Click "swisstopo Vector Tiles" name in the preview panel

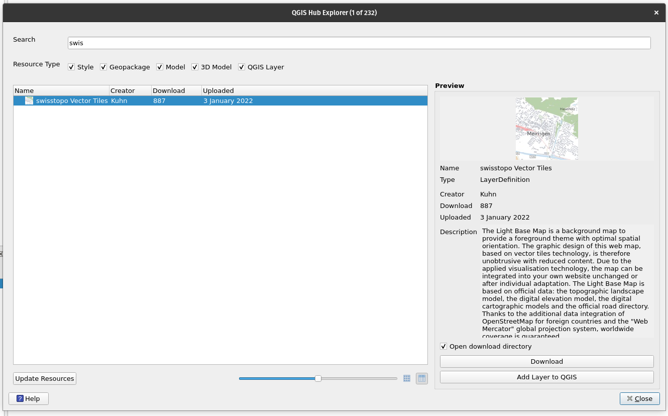(x=516, y=168)
